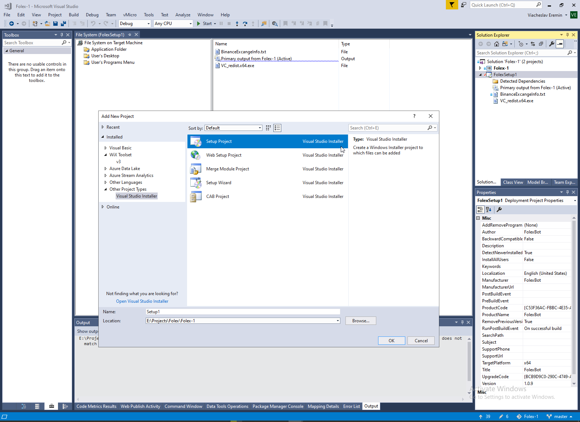
Task: Click the Step Over debug icon
Action: (x=245, y=24)
